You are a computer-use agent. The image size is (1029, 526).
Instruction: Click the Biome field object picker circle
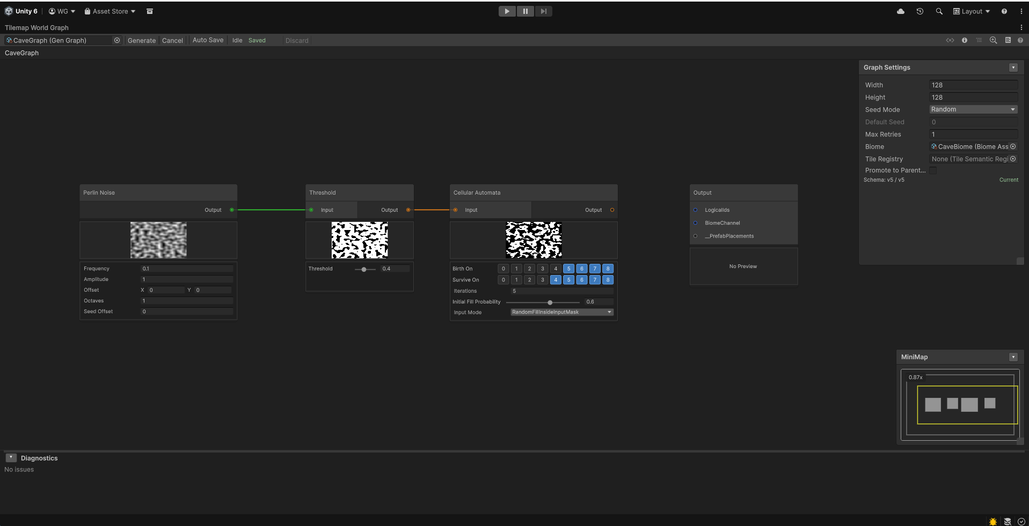[x=1013, y=146]
